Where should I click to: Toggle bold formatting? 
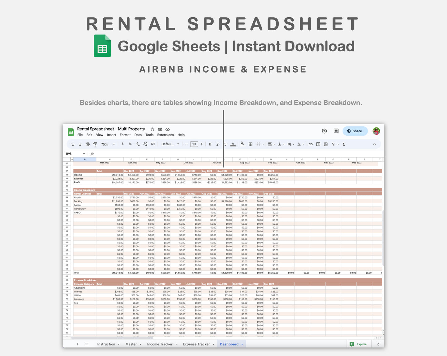[210, 144]
